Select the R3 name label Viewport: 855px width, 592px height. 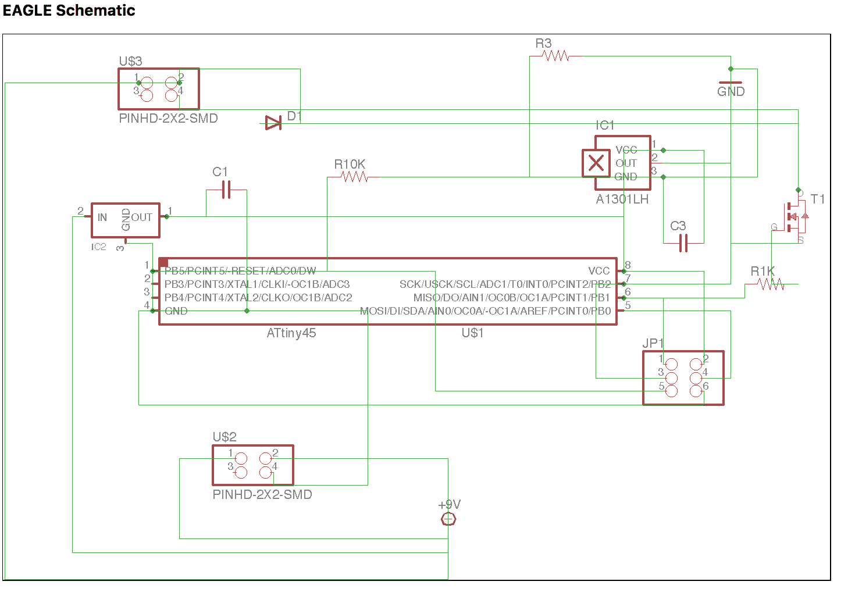click(543, 43)
